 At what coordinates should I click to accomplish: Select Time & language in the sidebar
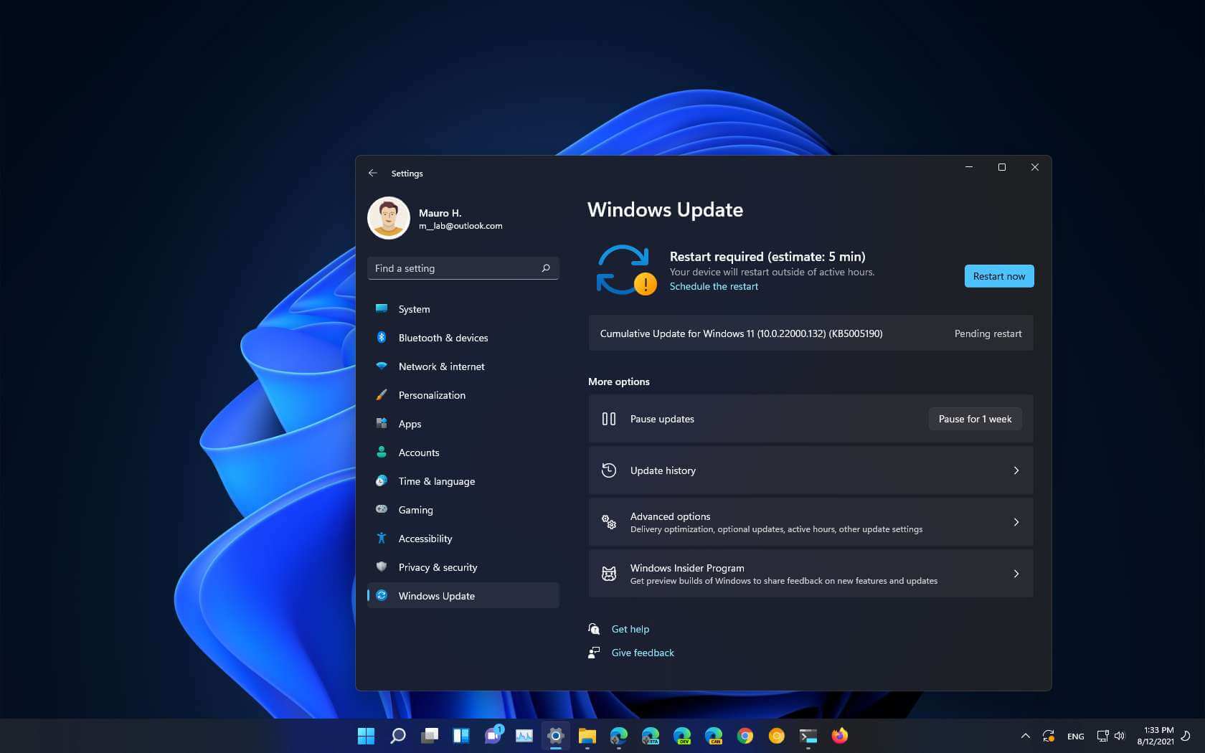[x=436, y=481]
